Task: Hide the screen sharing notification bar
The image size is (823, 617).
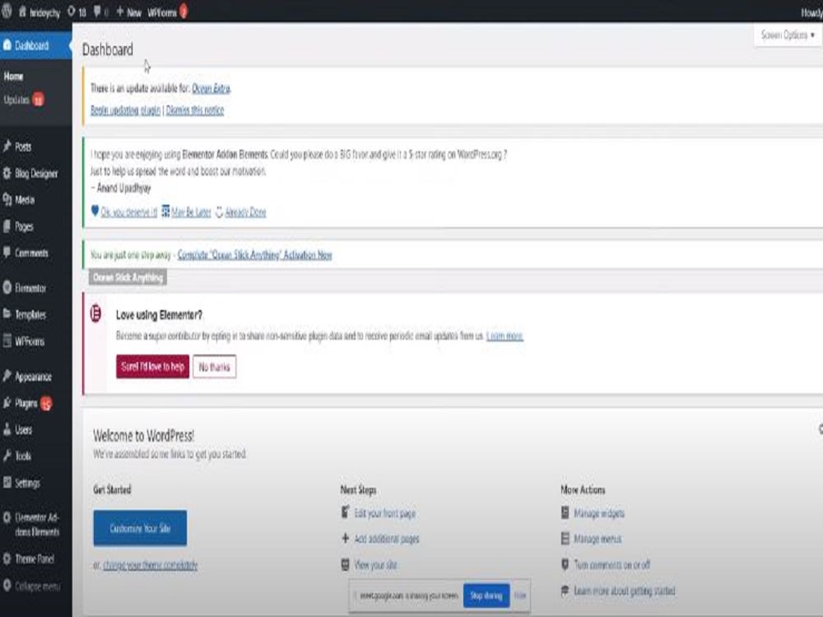Action: pos(519,596)
